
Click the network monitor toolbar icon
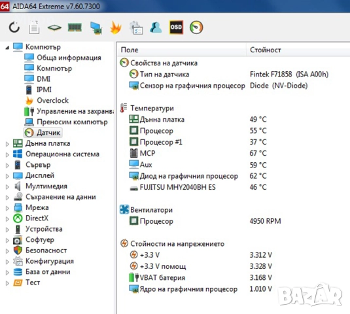96,28
